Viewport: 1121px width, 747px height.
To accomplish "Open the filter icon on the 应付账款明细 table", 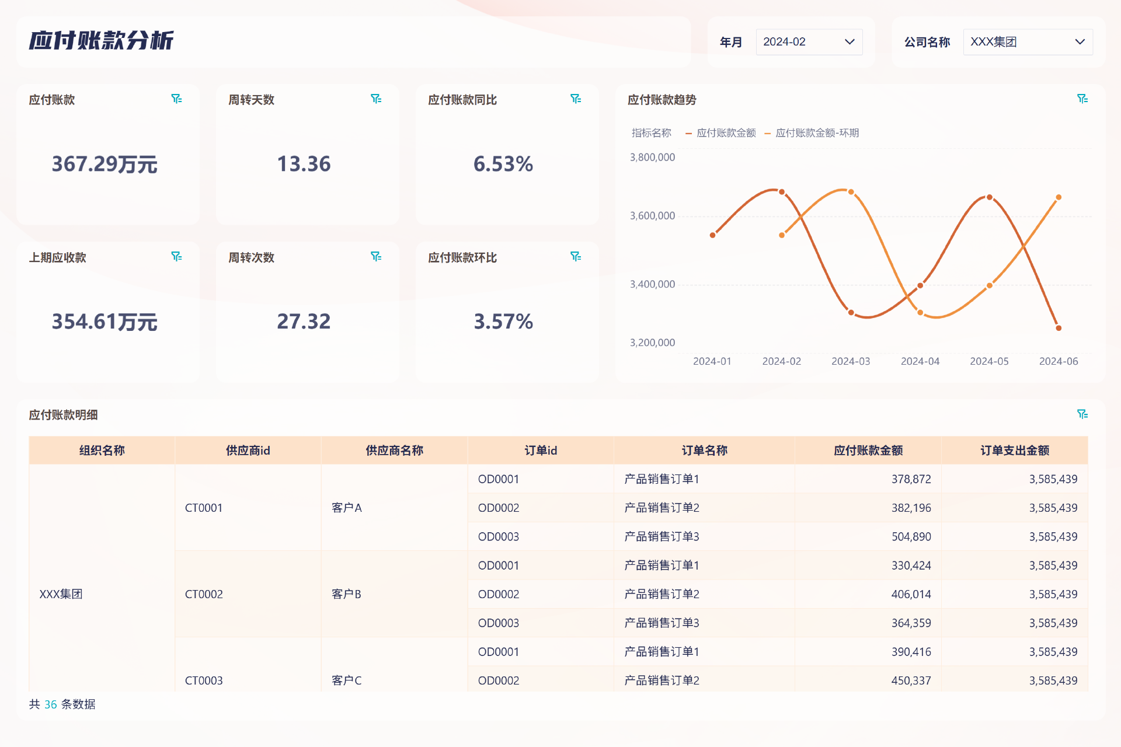I will [1083, 414].
